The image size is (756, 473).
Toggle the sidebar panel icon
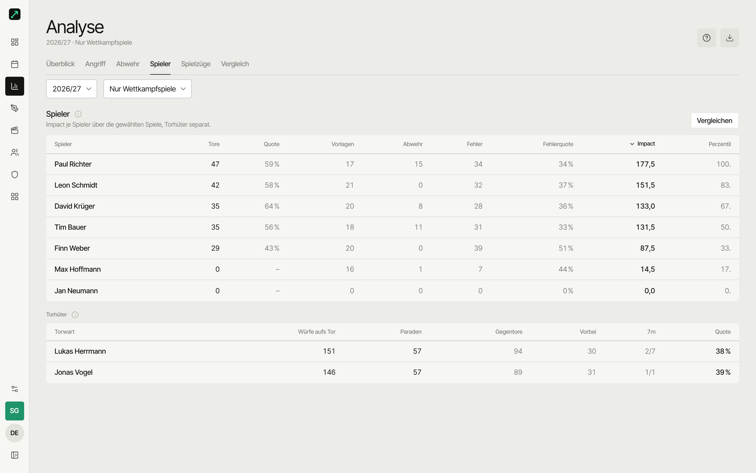point(15,455)
